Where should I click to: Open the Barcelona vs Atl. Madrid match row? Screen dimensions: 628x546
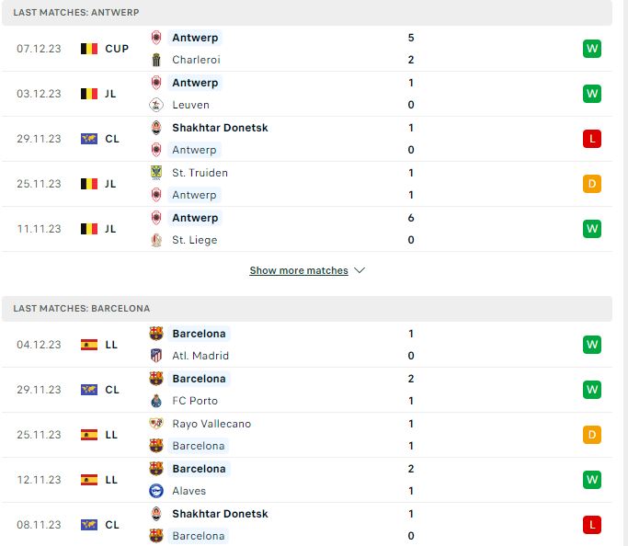click(307, 345)
